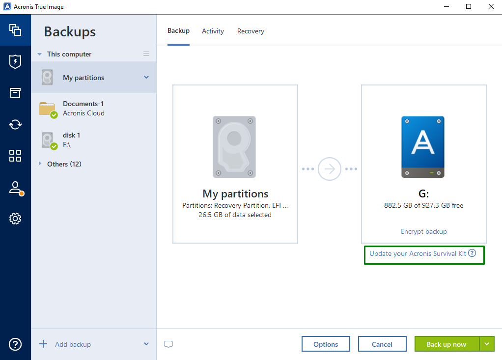Switch to the Recovery tab
The height and width of the screenshot is (360, 502).
[x=251, y=30]
